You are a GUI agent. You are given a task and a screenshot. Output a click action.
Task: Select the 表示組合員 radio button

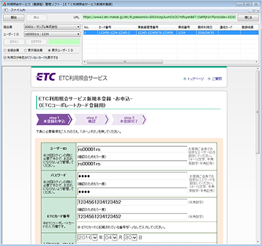tap(26, 51)
